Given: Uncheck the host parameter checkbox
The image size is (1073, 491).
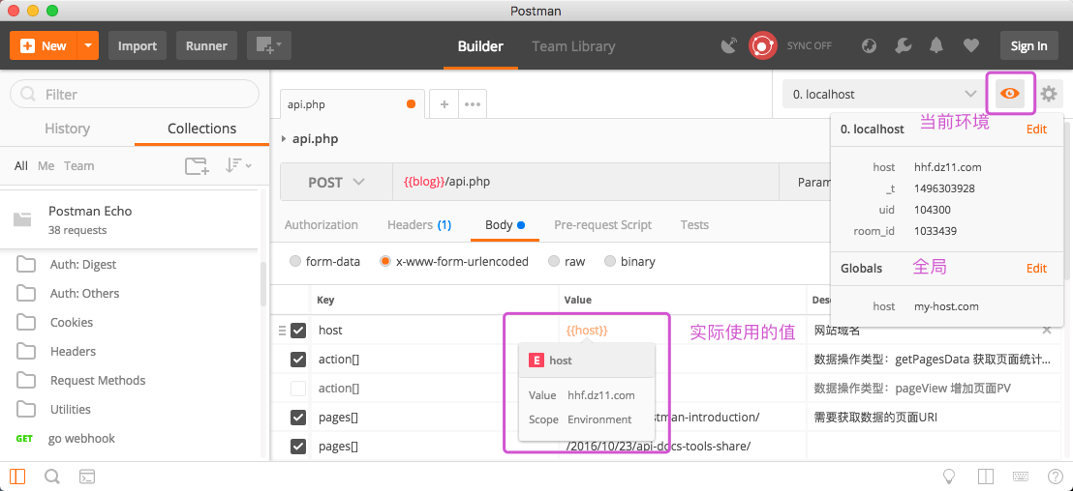Looking at the screenshot, I should click(298, 331).
